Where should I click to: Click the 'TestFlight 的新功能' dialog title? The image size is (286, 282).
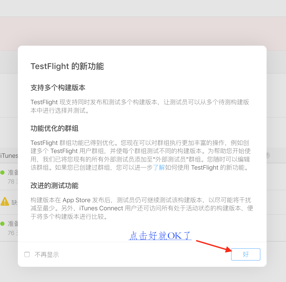coord(67,66)
